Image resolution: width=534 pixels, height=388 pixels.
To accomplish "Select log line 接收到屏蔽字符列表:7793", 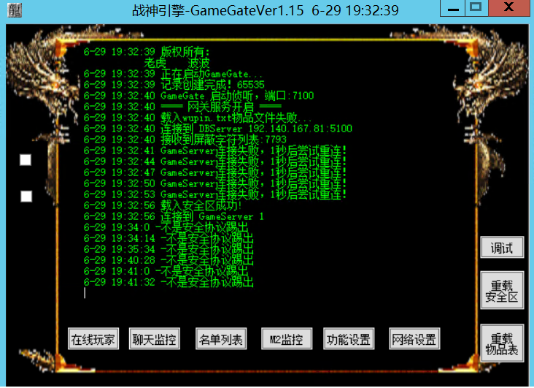I will [185, 140].
